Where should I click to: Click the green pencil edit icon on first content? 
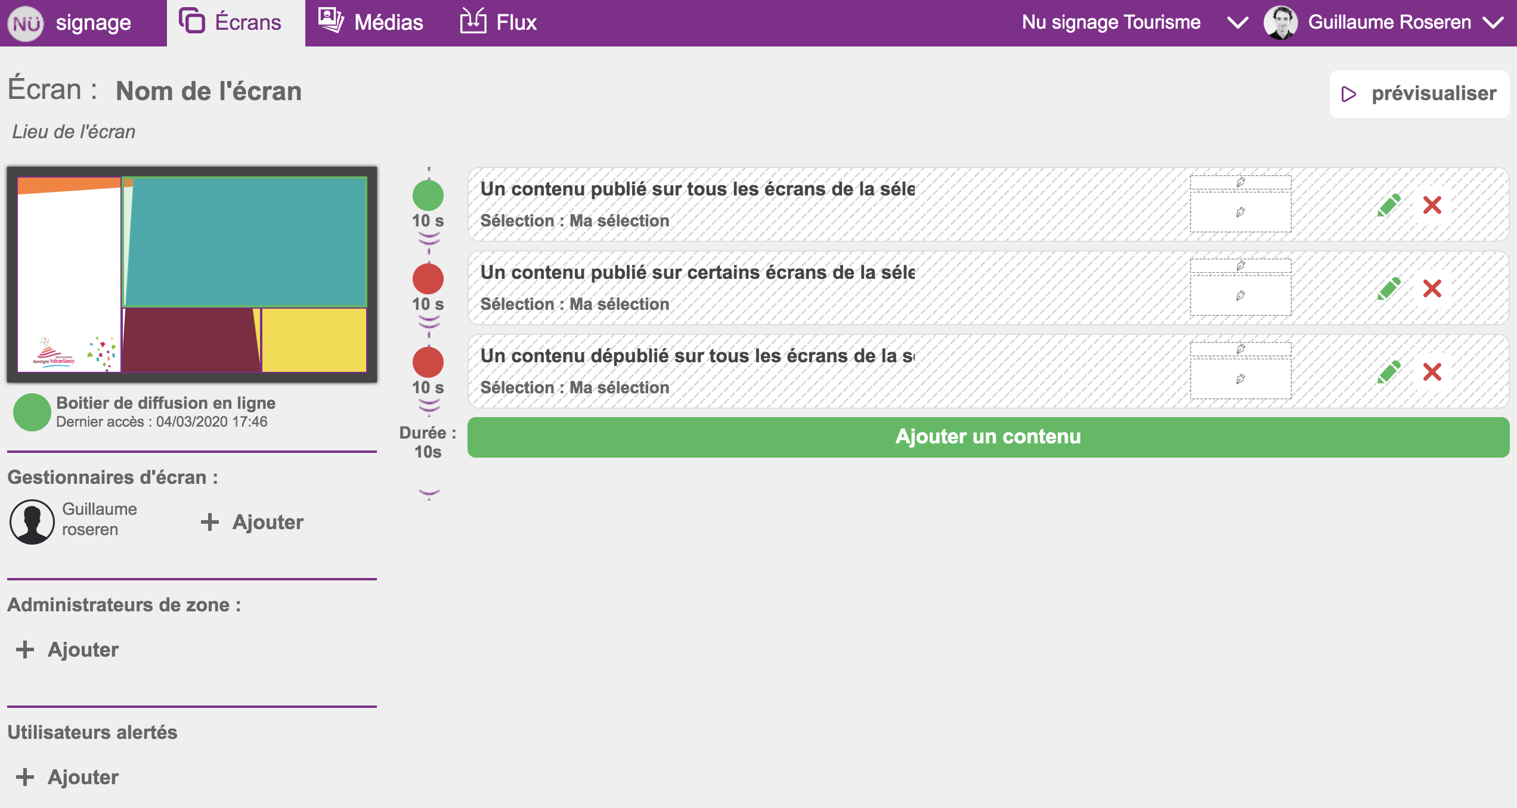[x=1389, y=206]
